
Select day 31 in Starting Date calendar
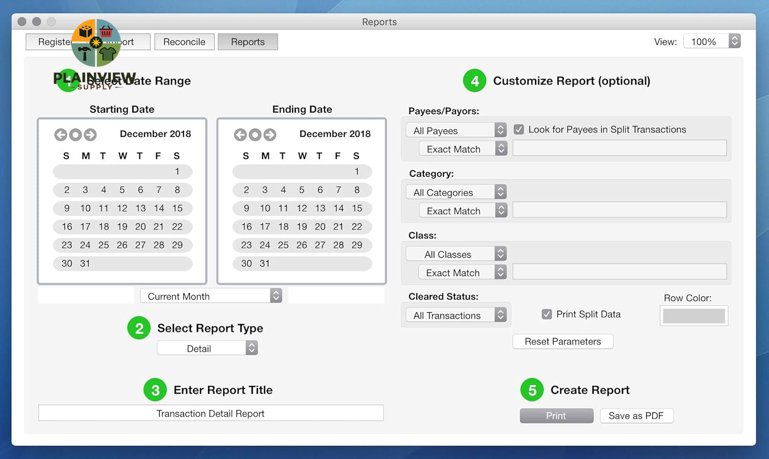(85, 264)
